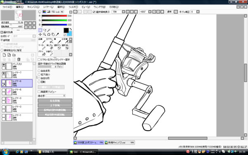The image size is (248, 155).
Task: Open color panel options corner button
Action: click(71, 12)
